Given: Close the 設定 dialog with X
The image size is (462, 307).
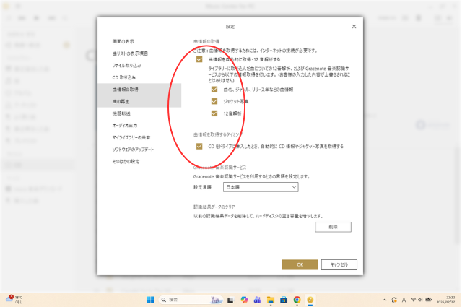Looking at the screenshot, I should click(x=354, y=27).
